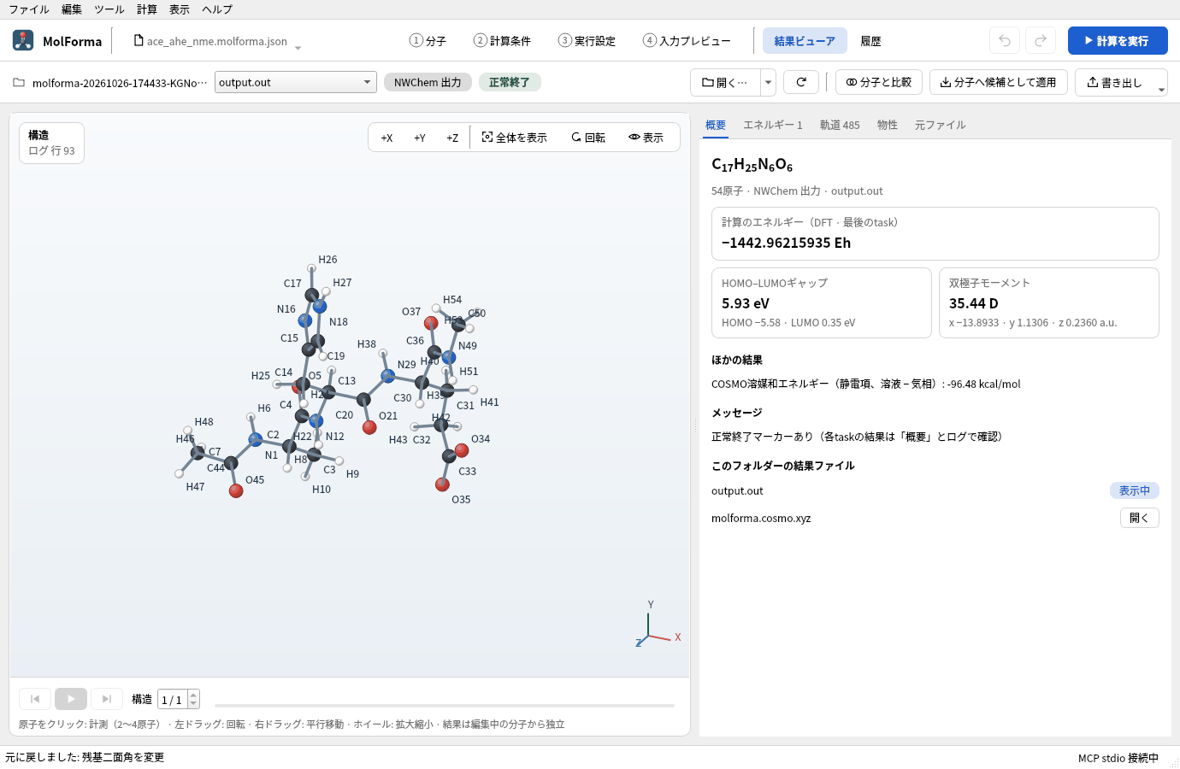The image size is (1180, 769).
Task: Click 分子へ候補として適用 button
Action: (x=999, y=82)
